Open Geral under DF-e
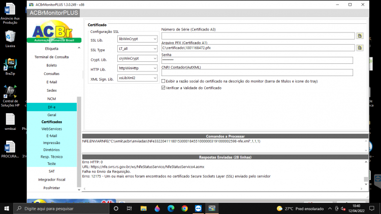381x214 pixels. (51, 115)
